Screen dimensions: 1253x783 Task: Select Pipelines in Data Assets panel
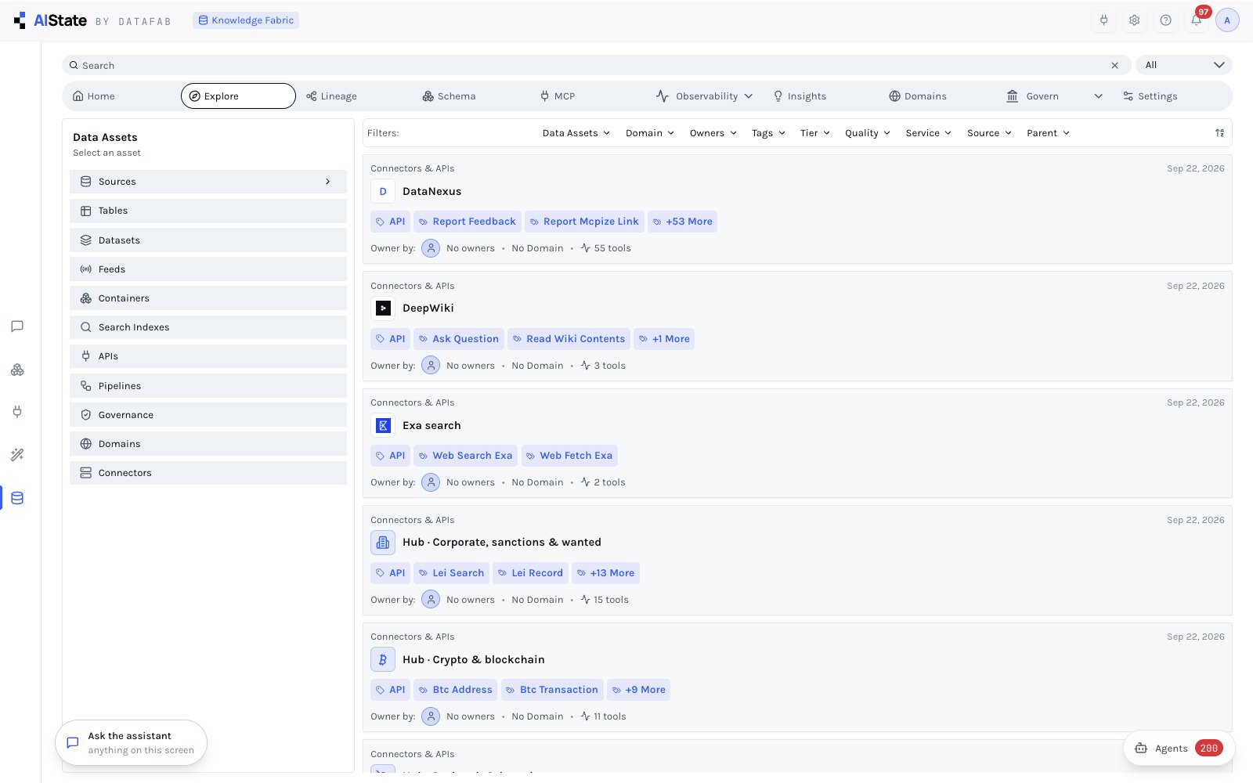[208, 386]
